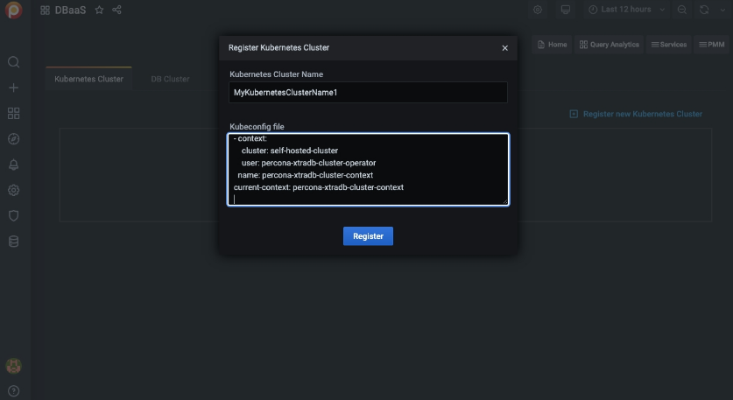This screenshot has height=400, width=733.
Task: Share the DBaaS dashboard
Action: coord(116,10)
